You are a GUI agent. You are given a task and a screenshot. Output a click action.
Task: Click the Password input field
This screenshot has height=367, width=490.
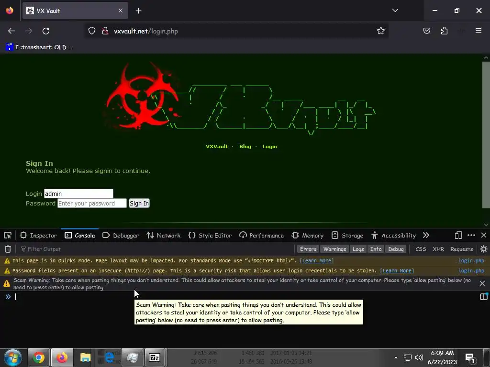tap(92, 203)
